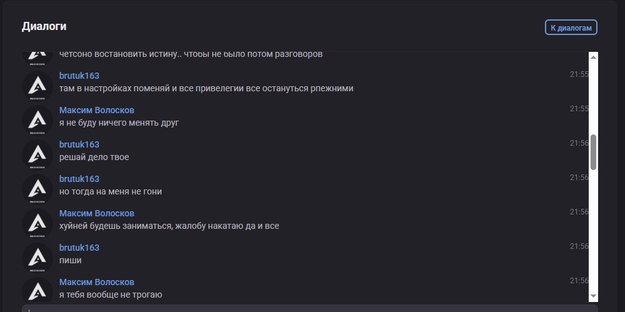Open brutuk163 profile above "там в настройках"

click(x=79, y=76)
